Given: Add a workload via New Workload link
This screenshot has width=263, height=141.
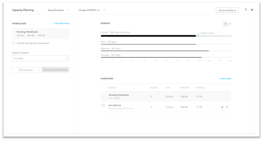Looking at the screenshot, I should tap(61, 23).
